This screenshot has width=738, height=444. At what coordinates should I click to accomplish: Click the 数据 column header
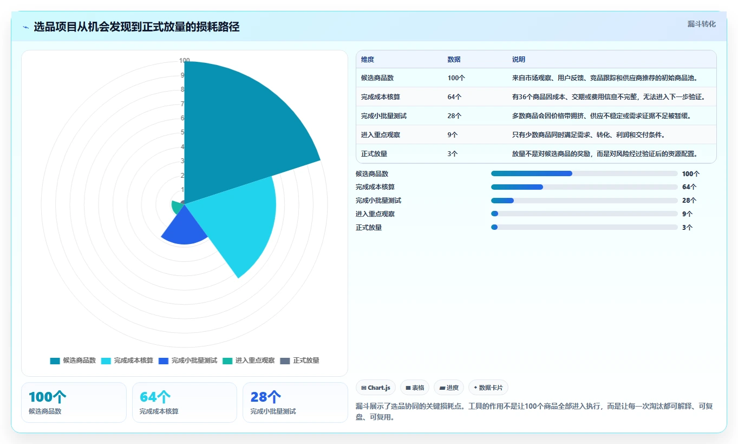[x=454, y=60]
